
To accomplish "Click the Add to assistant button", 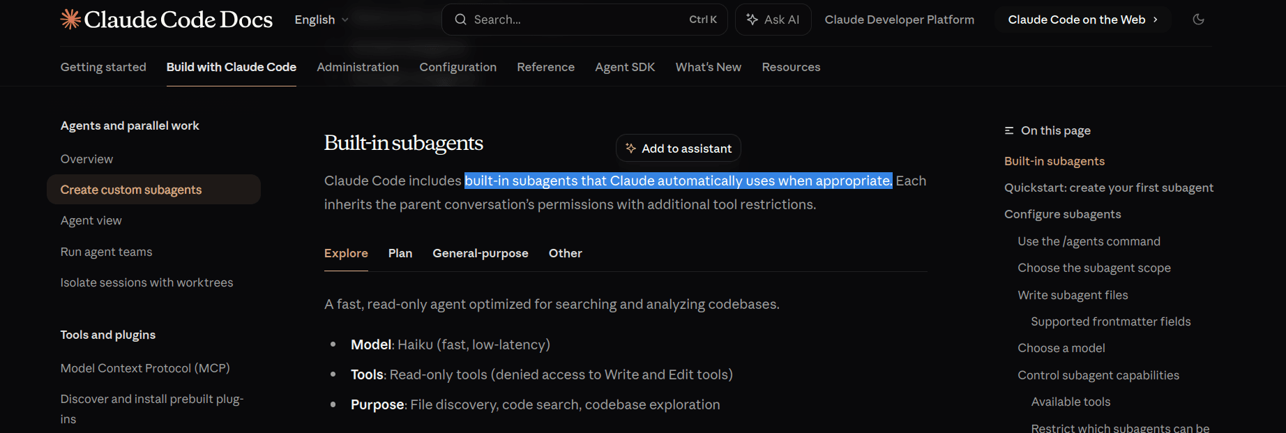I will click(x=679, y=149).
